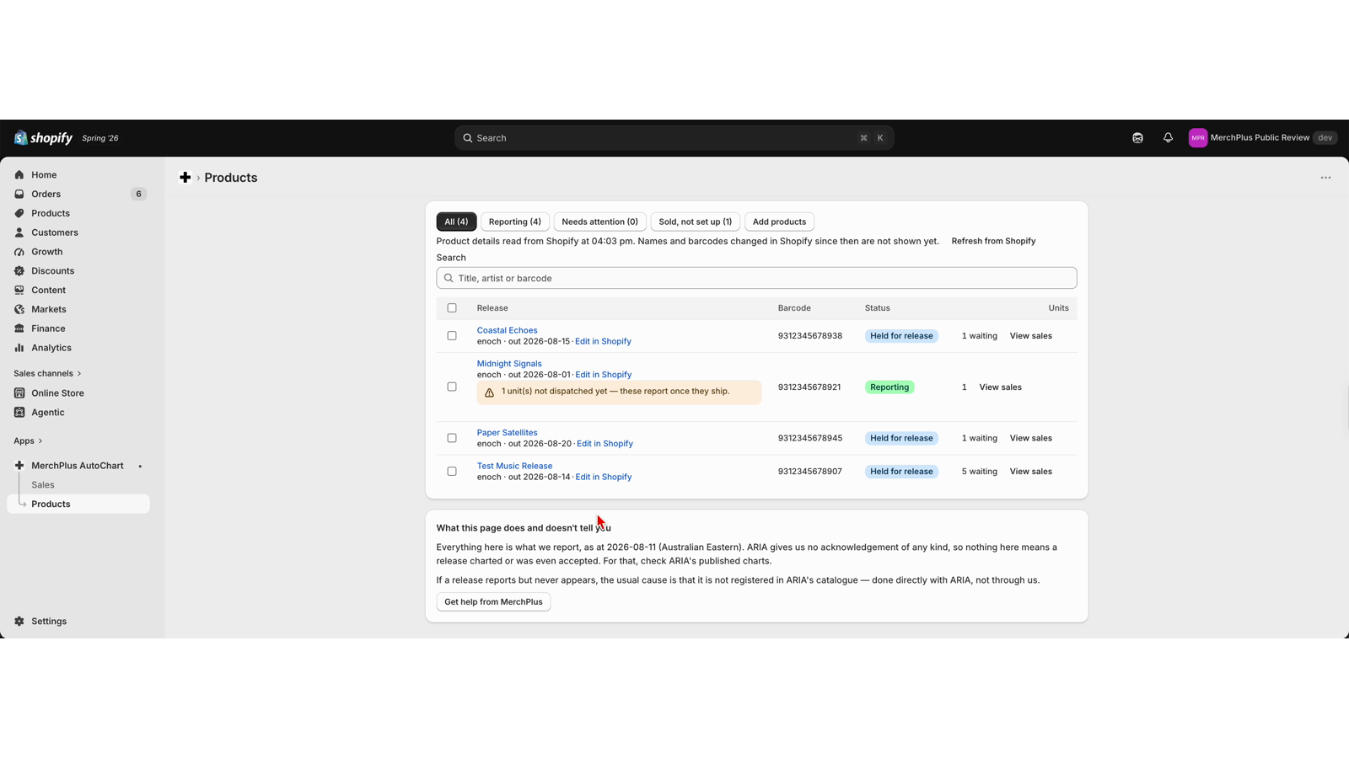Click the MerchPlus plus icon in page header

[185, 178]
